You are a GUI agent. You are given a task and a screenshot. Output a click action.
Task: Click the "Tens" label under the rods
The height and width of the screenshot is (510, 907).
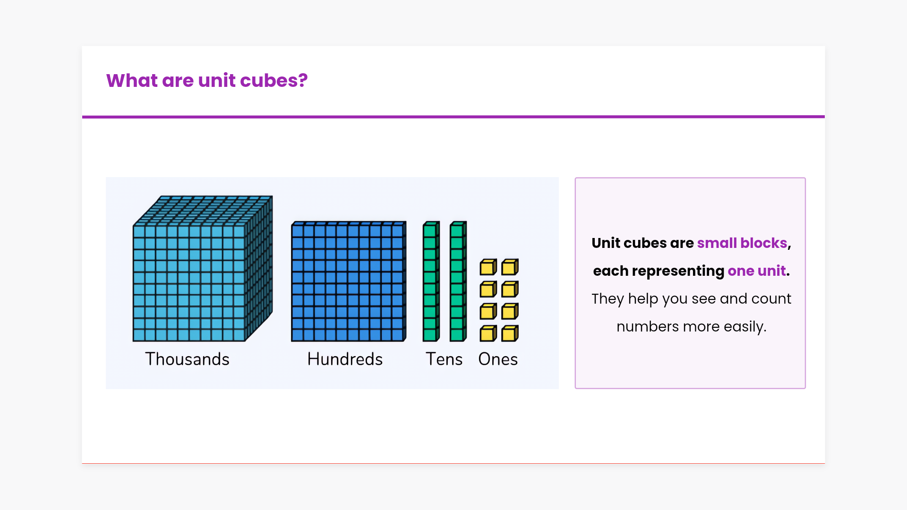pyautogui.click(x=444, y=359)
